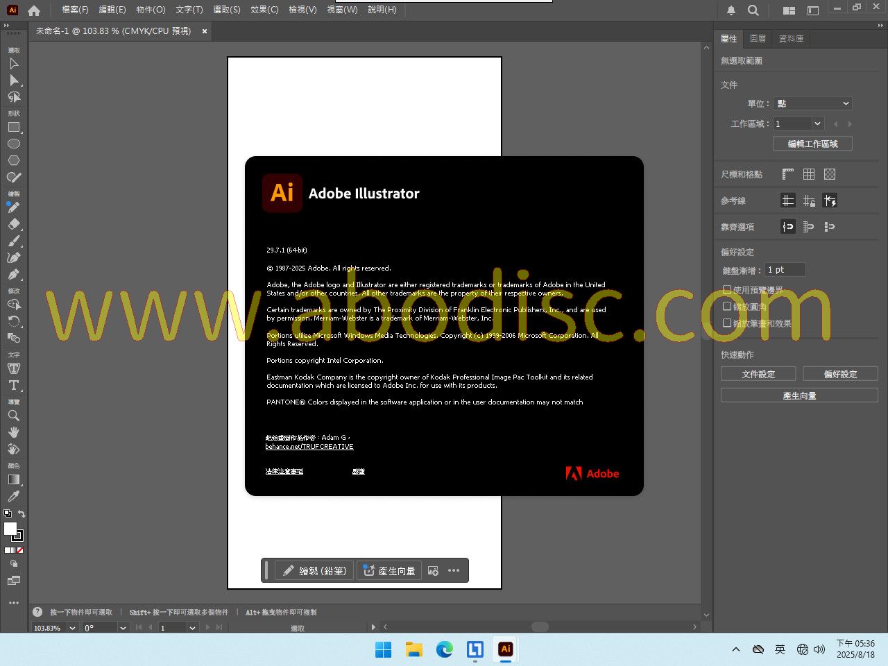Go to Home screen icon

tap(34, 10)
